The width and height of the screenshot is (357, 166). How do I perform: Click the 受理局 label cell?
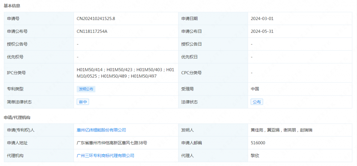[x=213, y=89]
